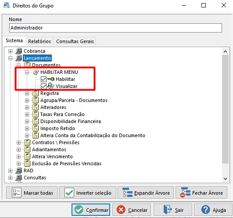This screenshot has width=233, height=218.
Task: Click the Direitos do Grupo title bar icon
Action: pyautogui.click(x=7, y=6)
